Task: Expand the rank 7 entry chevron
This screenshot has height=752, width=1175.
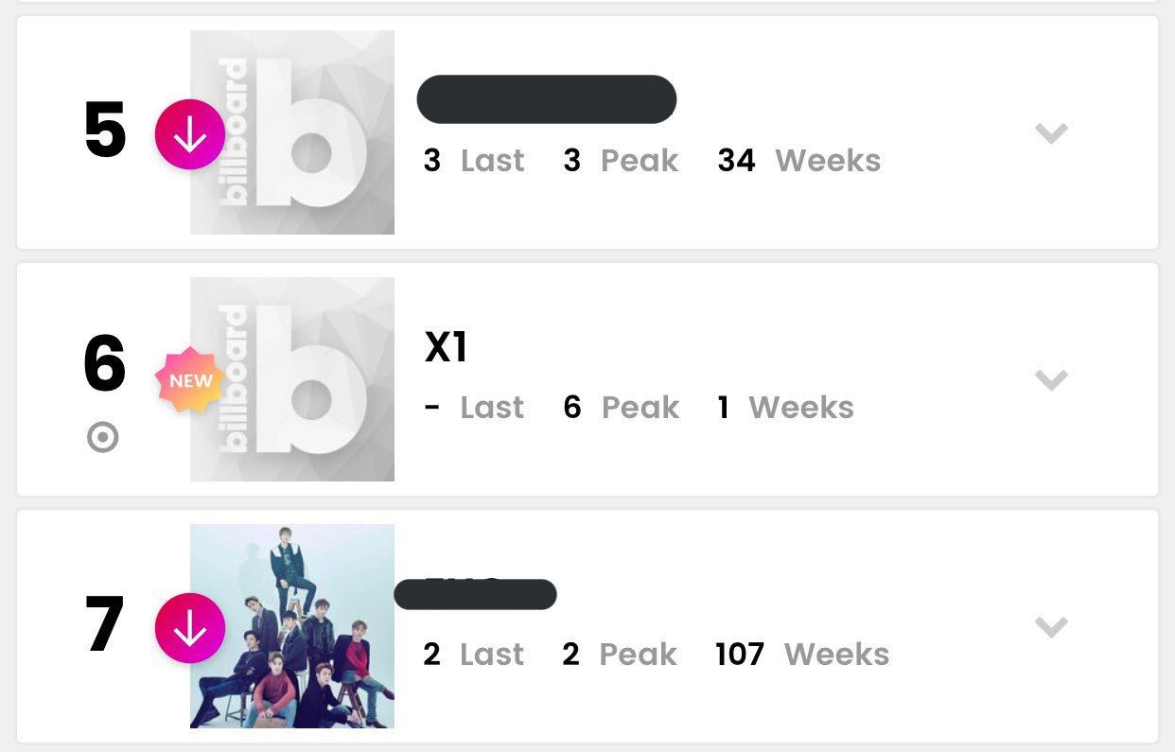Action: click(x=1051, y=627)
